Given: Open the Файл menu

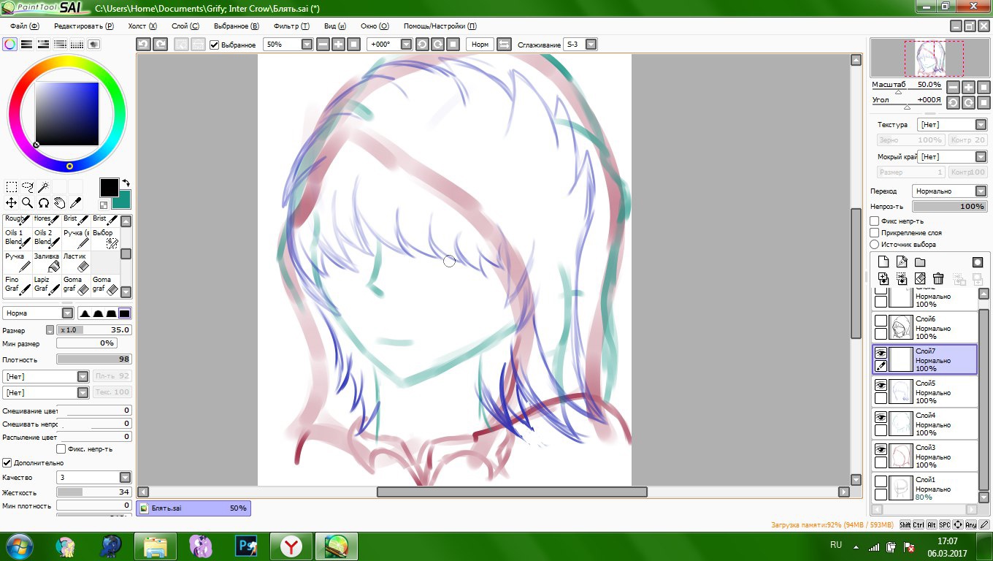Looking at the screenshot, I should (25, 26).
